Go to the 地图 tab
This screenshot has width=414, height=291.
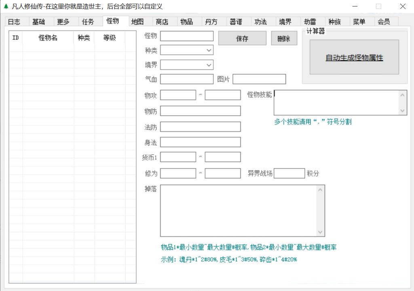137,22
